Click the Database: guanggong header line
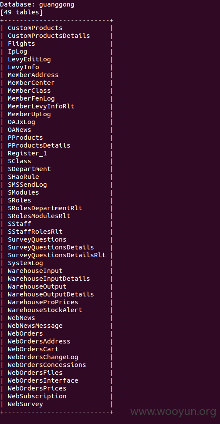Image resolution: width=220 pixels, height=424 pixels. pyautogui.click(x=37, y=5)
